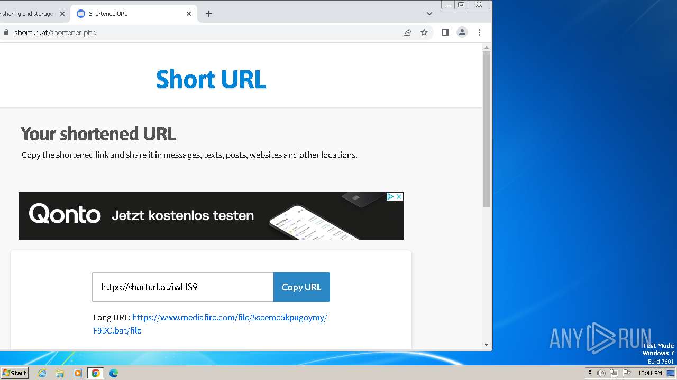677x380 pixels.
Task: Expand the tab search dropdown
Action: [x=429, y=14]
